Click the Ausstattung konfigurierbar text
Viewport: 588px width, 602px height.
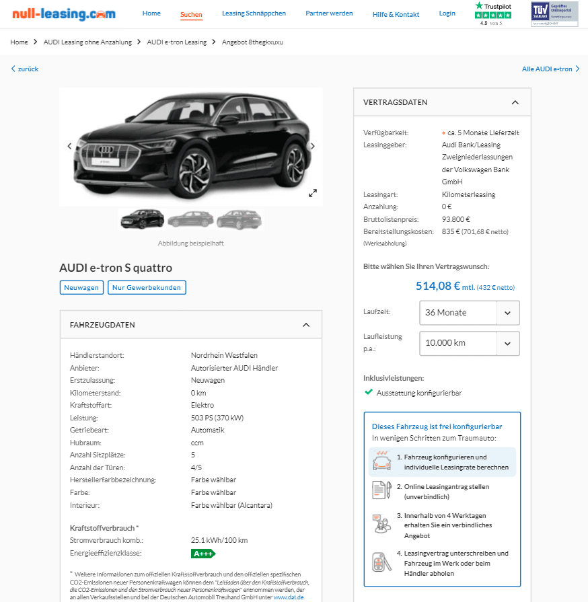click(x=419, y=393)
